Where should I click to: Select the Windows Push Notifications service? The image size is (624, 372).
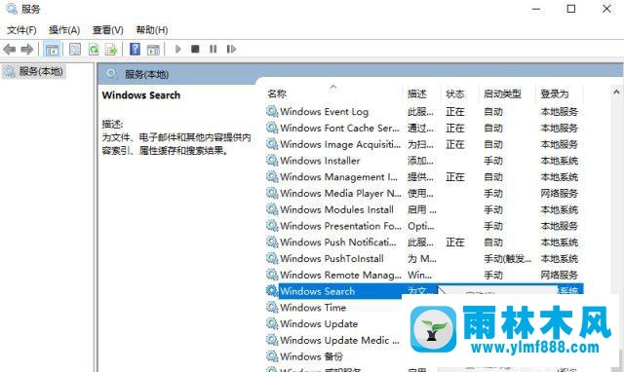[x=424, y=242]
